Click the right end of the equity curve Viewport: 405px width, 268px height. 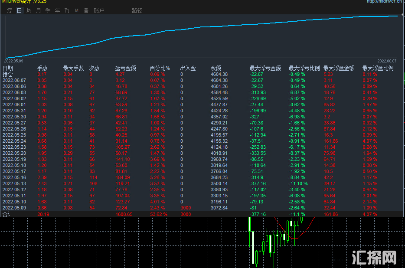tap(397, 16)
